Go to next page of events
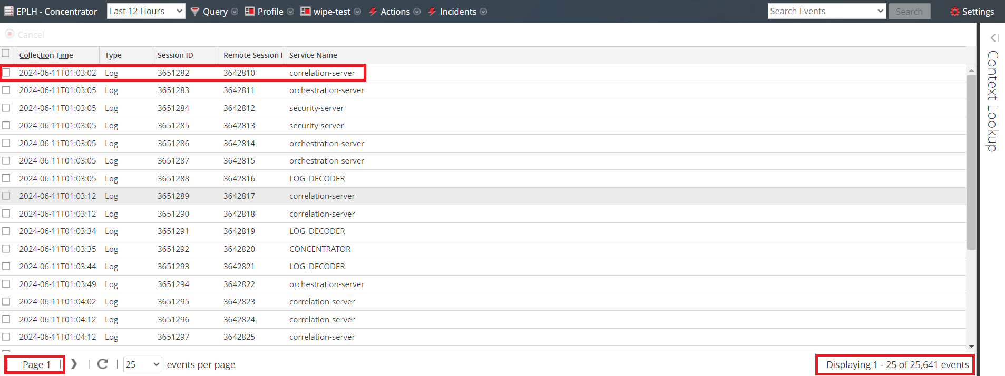The width and height of the screenshot is (1005, 376). click(x=74, y=364)
